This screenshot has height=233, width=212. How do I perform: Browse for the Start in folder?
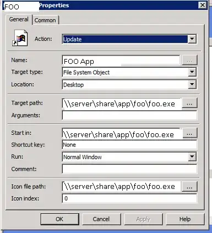coord(189,133)
